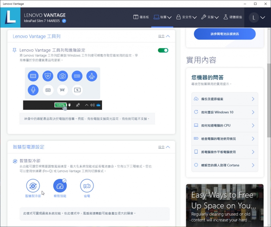The height and width of the screenshot is (227, 271).
Task: Click the display icon in toolbar preview
Action: pyautogui.click(x=33, y=76)
